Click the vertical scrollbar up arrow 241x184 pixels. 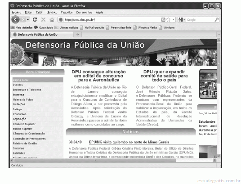pos(219,40)
